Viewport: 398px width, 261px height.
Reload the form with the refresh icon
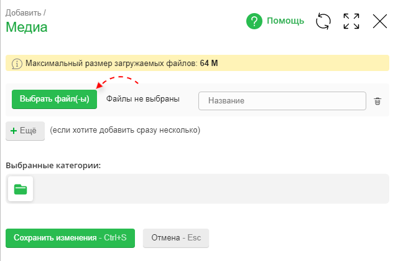323,21
